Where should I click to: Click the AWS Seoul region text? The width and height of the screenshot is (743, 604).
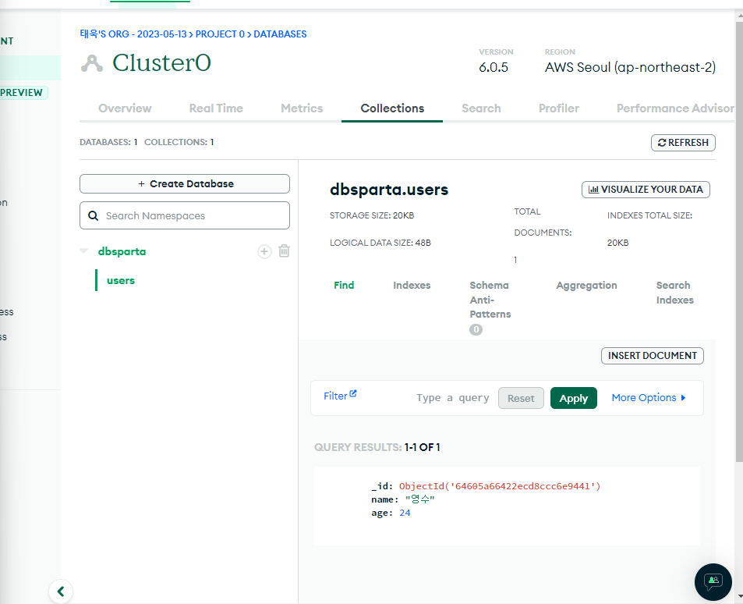point(630,67)
